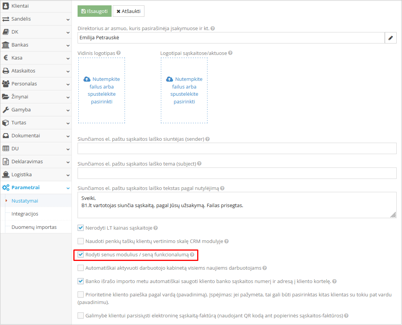Image resolution: width=402 pixels, height=325 pixels.
Task: Click help icon next to Vidinis logotipas
Action: 118,53
